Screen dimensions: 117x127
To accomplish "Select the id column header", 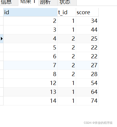I will pyautogui.click(x=30, y=12).
